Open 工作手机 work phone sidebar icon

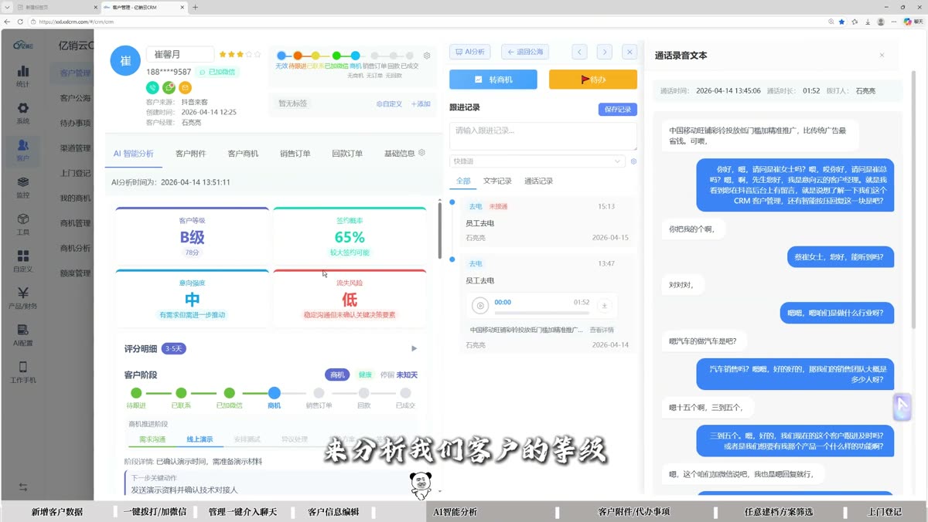(22, 373)
